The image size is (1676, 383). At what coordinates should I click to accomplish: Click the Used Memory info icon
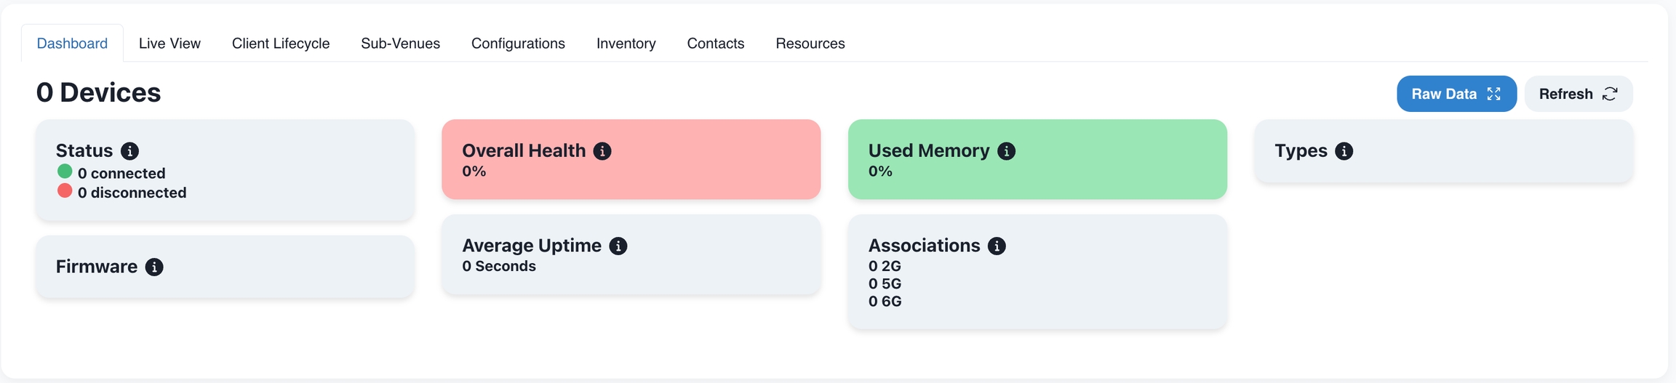(x=1006, y=151)
